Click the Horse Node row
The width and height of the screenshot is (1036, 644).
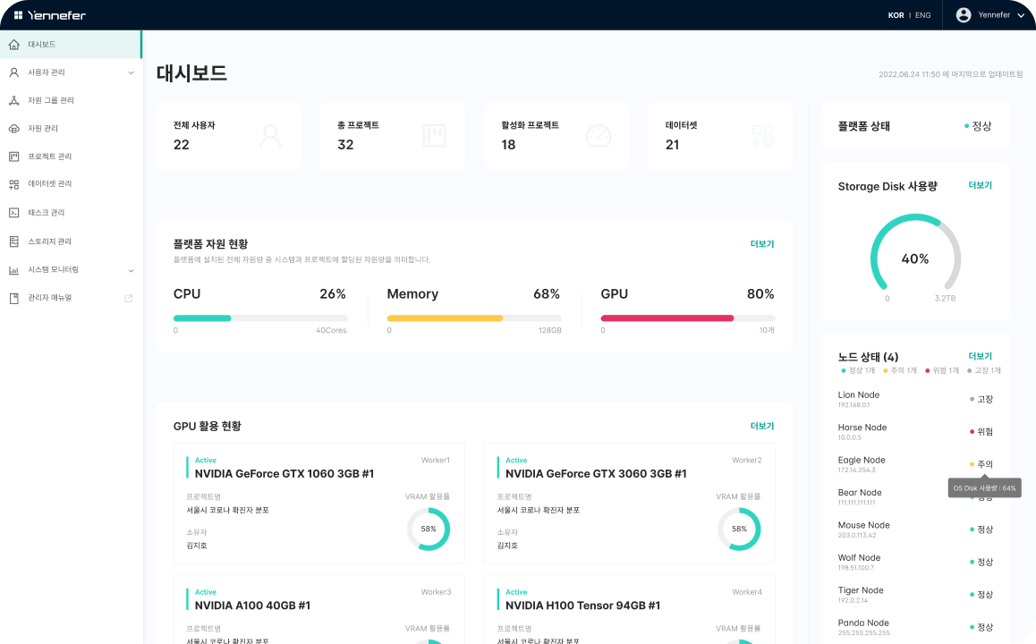(915, 431)
